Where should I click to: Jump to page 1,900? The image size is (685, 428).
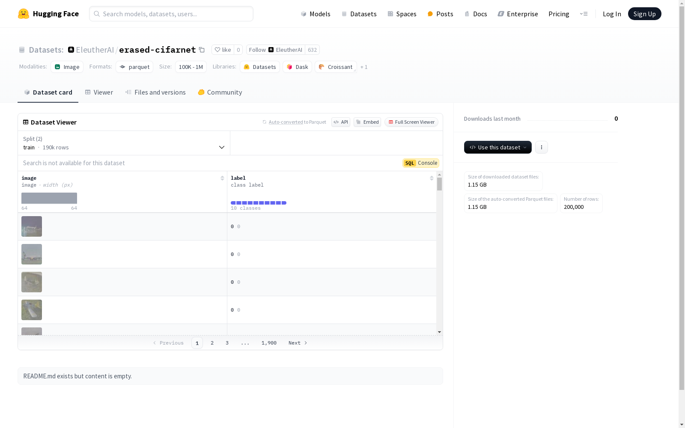(x=269, y=343)
